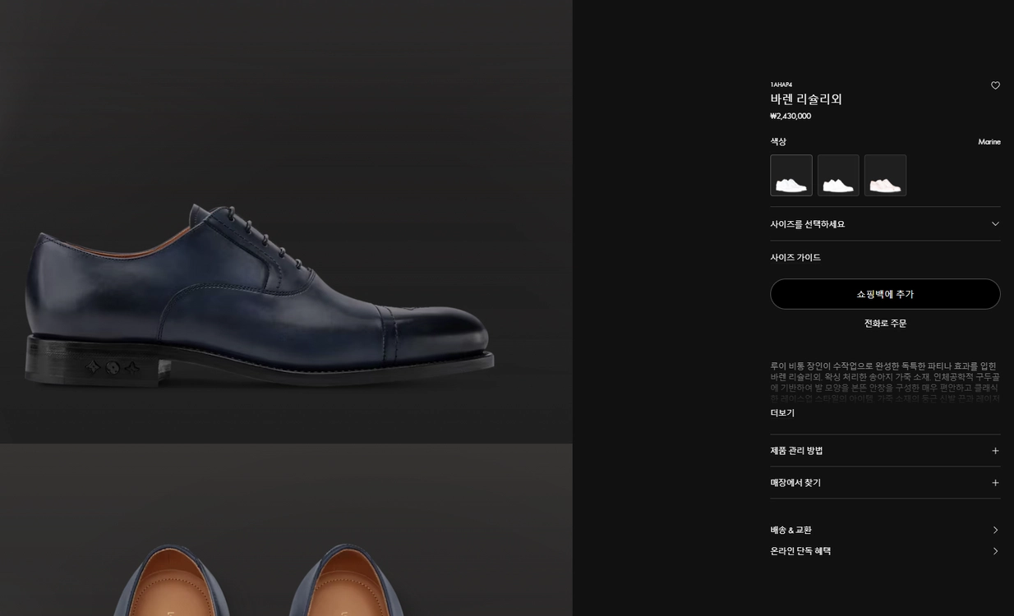Open the side-view navy shoe image
Screen dimensions: 1014x616
pos(286,222)
